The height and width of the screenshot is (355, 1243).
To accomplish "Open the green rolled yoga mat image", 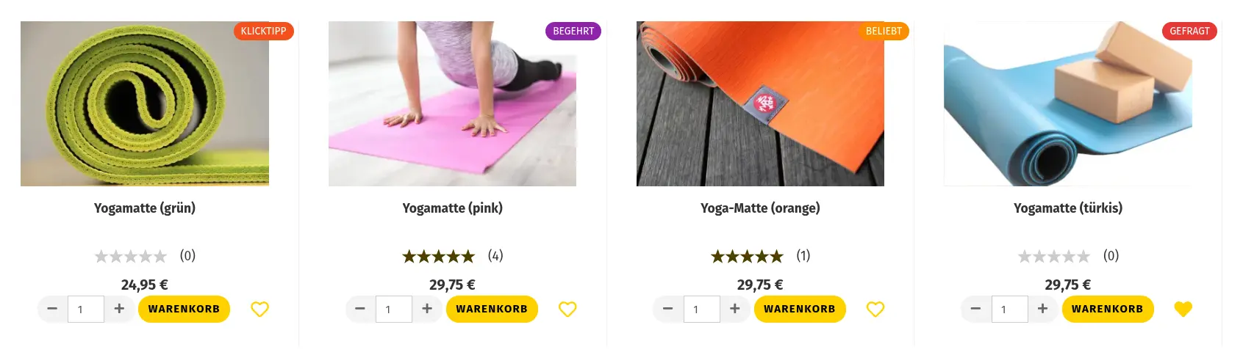I will [145, 103].
